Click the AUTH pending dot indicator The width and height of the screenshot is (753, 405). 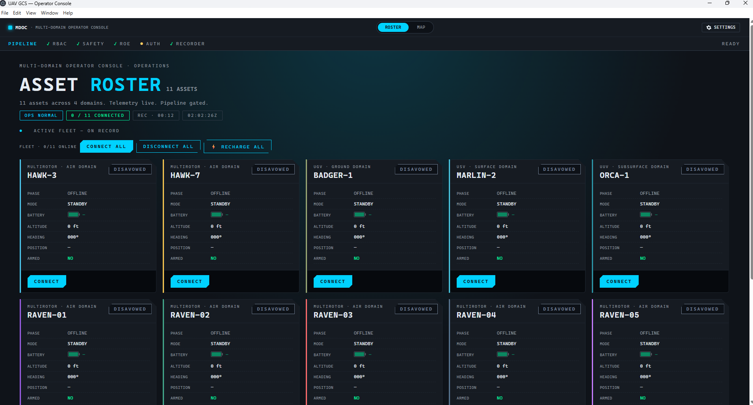[x=141, y=44]
